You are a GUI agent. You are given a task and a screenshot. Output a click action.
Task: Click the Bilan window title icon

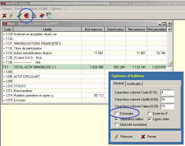tap(5, 24)
